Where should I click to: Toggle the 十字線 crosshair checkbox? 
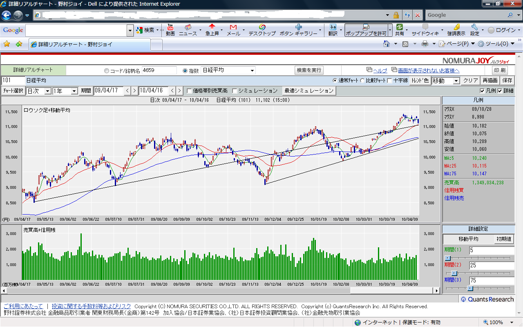coord(389,81)
